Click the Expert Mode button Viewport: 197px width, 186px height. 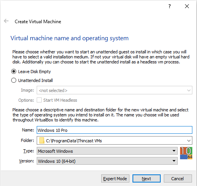(115, 179)
